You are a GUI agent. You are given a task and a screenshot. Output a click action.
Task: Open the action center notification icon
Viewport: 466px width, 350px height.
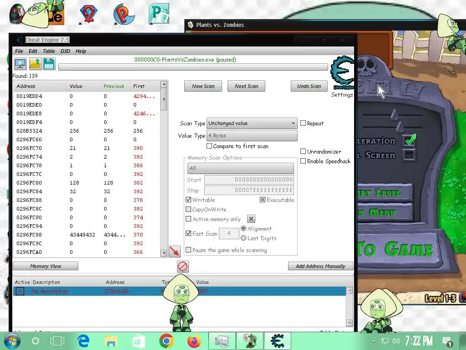pyautogui.click(x=447, y=341)
